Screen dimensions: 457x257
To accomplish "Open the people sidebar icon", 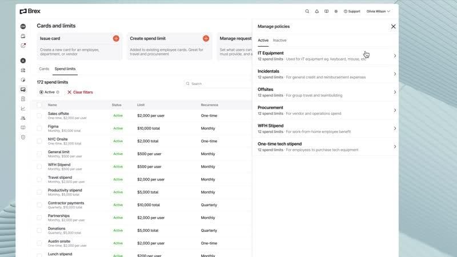I will click(x=23, y=118).
